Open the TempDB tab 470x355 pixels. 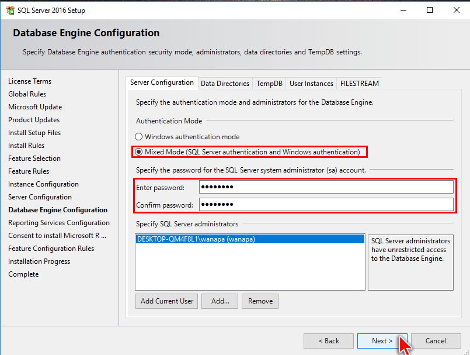click(269, 84)
